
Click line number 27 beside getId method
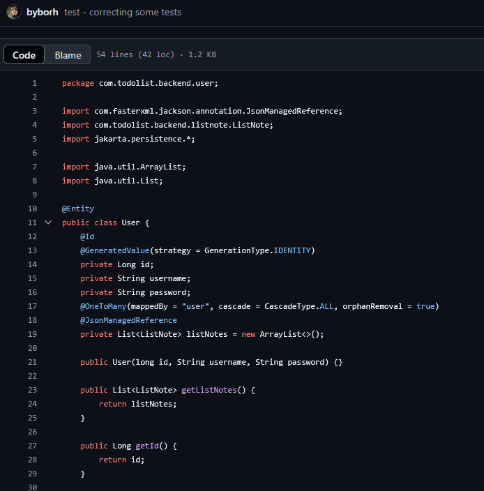tap(33, 446)
